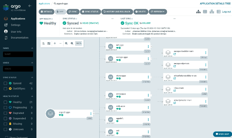This screenshot has width=232, height=138.
Task: Collapse the NAME filter section
Action: click(32, 48)
